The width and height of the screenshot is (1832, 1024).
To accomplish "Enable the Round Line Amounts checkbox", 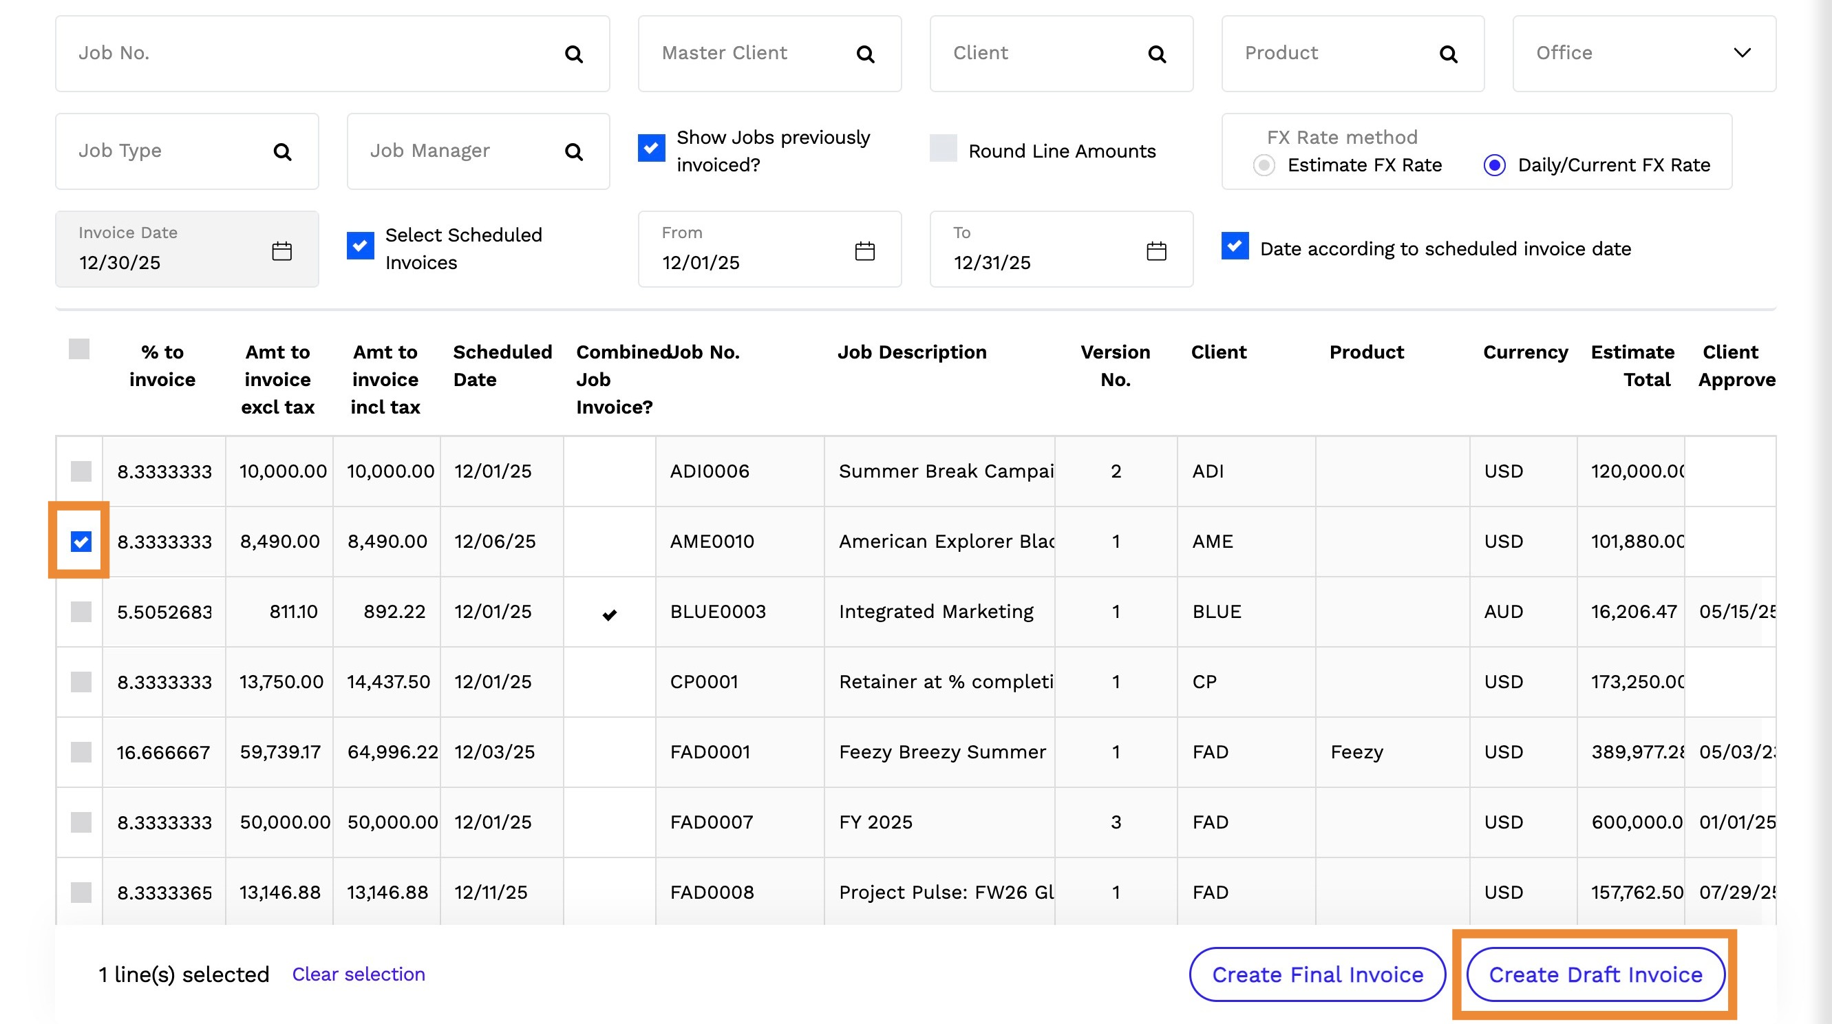I will click(943, 148).
